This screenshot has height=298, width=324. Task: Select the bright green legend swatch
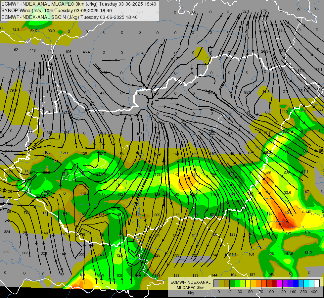pos(237,283)
